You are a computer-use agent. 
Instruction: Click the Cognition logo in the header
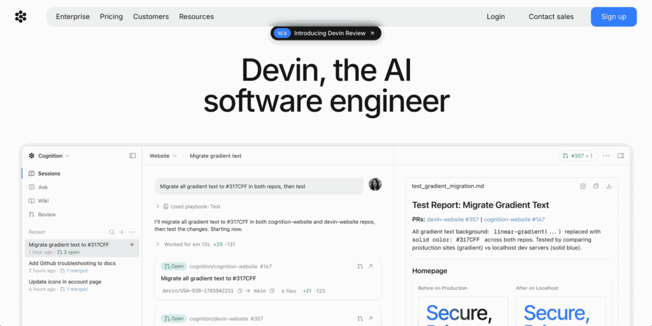tap(20, 17)
